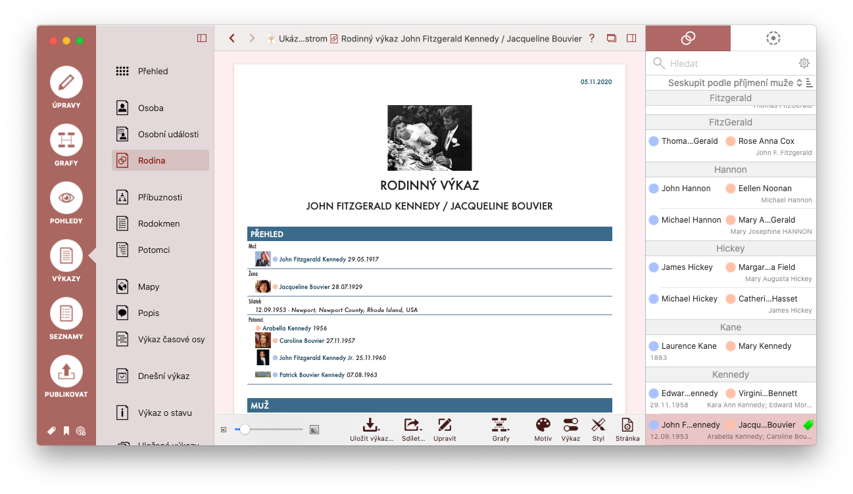This screenshot has height=494, width=853.
Task: Toggle the Výkaz options switch
Action: click(x=570, y=430)
